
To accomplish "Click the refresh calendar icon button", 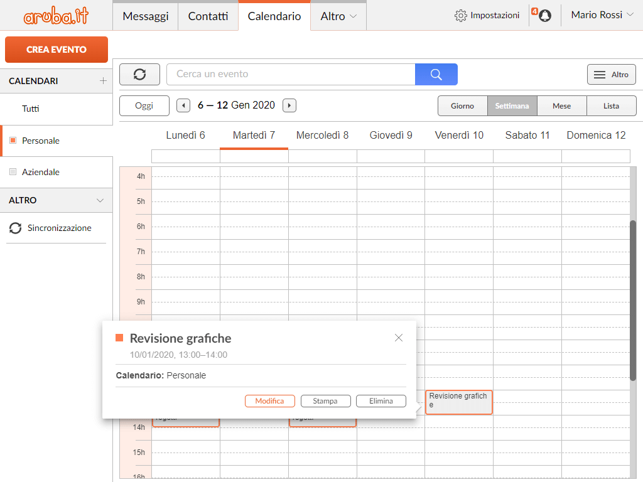I will point(139,74).
